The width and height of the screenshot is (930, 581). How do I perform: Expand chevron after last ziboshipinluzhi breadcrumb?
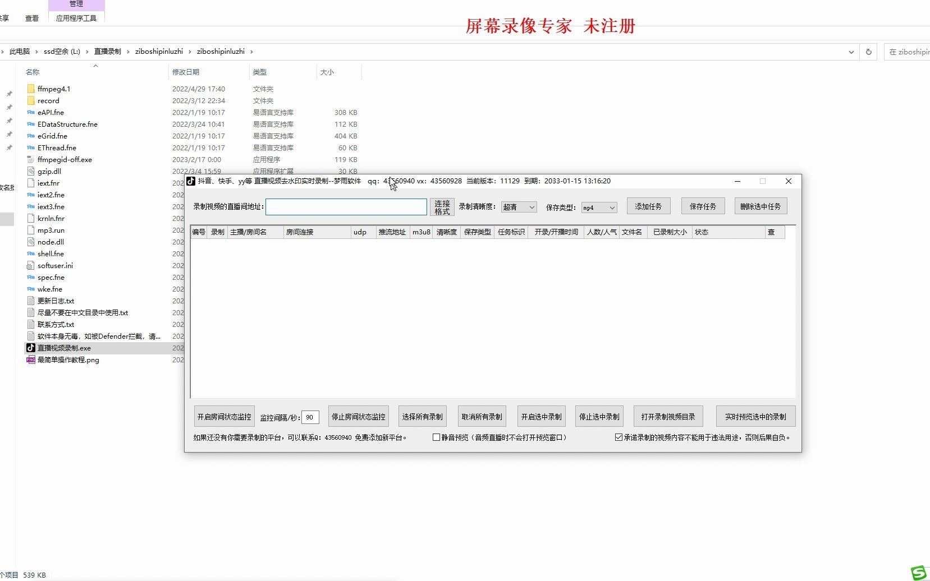pos(251,52)
